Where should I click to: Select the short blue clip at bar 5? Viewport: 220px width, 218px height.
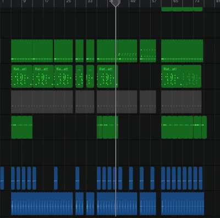[x=13, y=178]
